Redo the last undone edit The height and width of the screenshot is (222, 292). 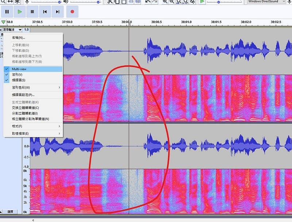point(154,2)
